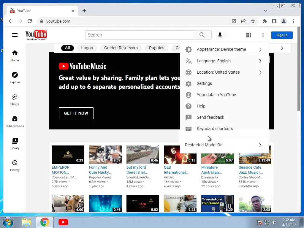This screenshot has height=228, width=304.
Task: Select the Puppies chip
Action: click(x=156, y=48)
